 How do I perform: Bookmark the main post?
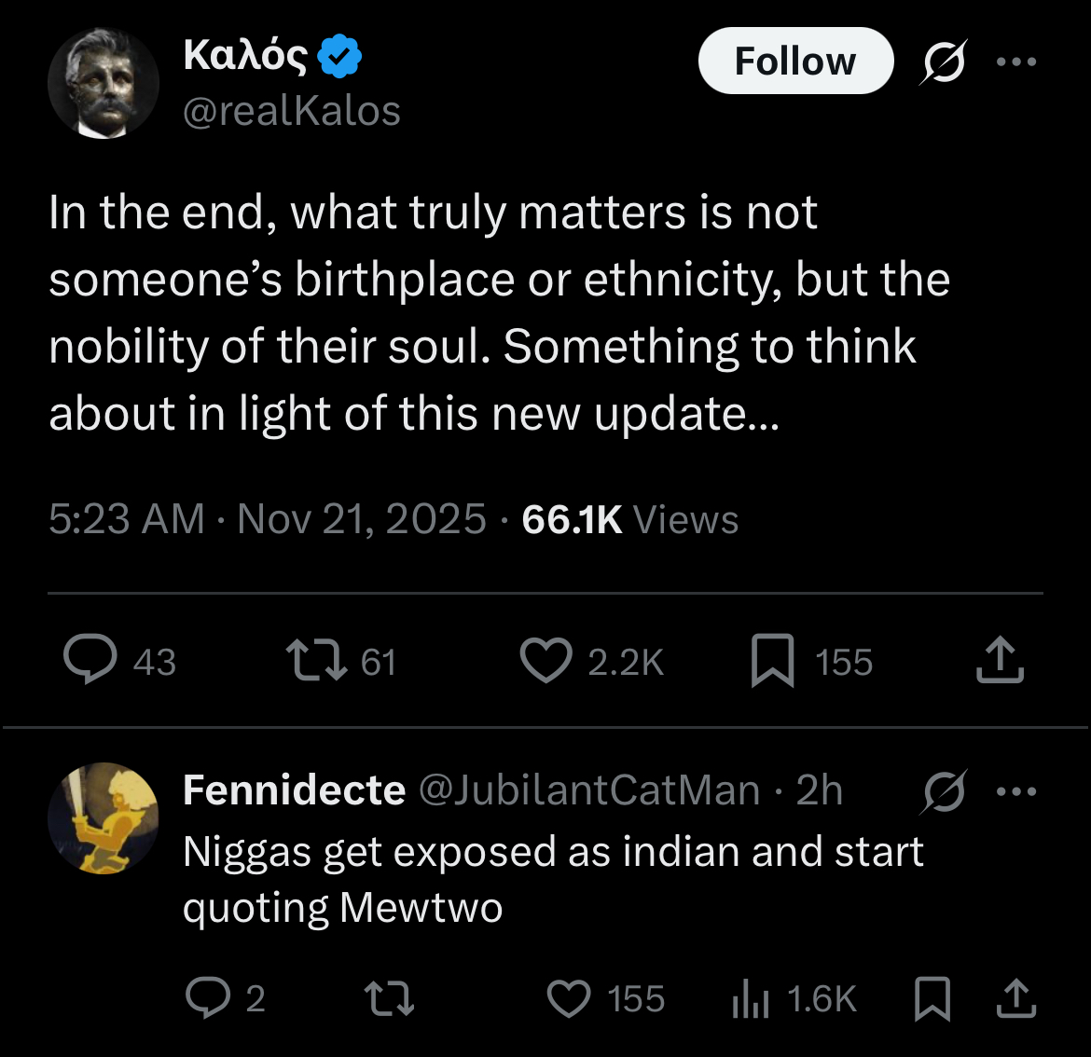click(772, 661)
